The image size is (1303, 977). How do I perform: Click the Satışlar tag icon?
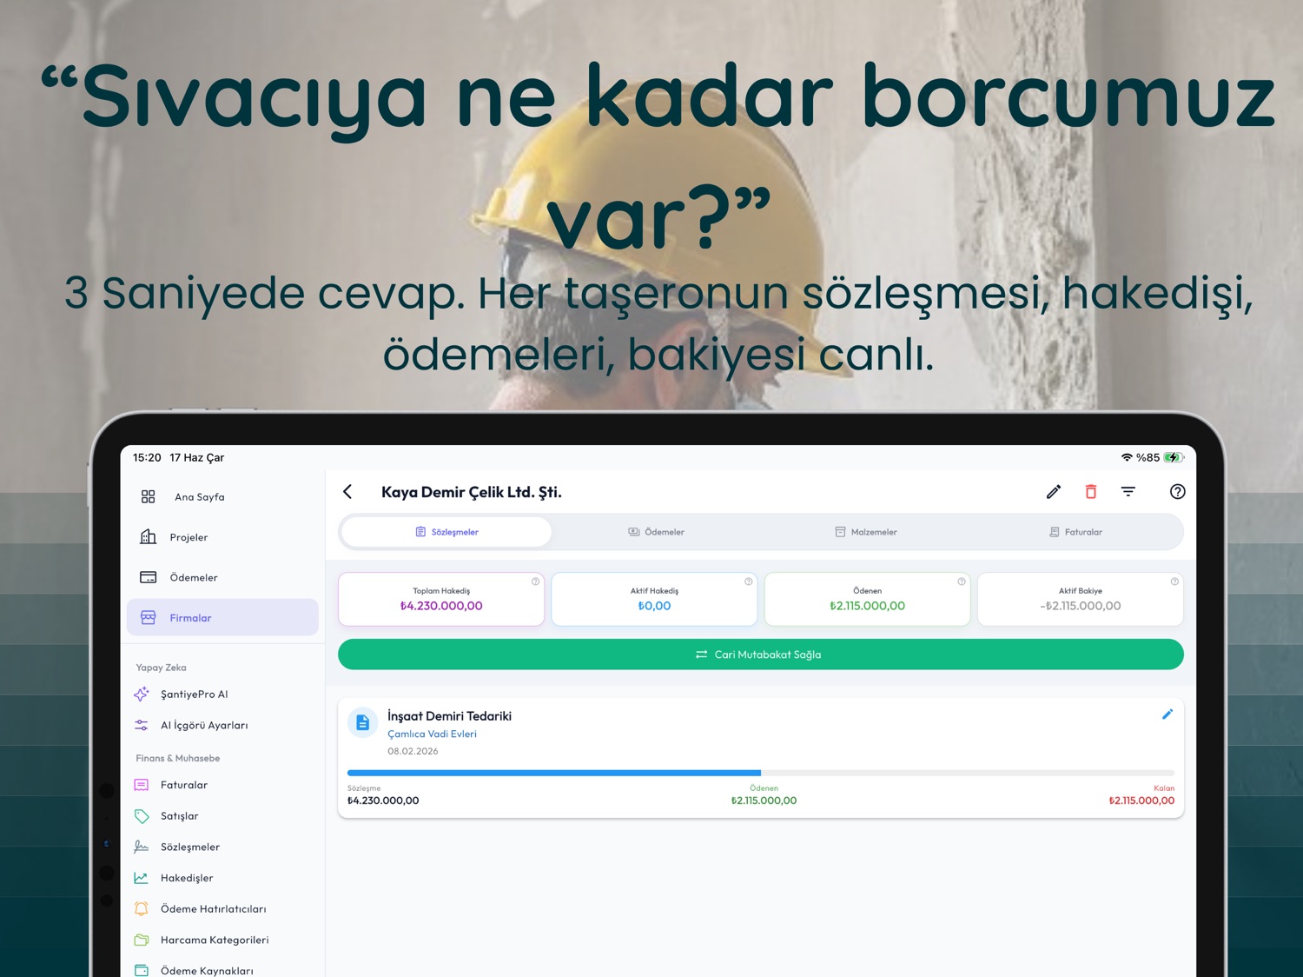click(x=142, y=816)
